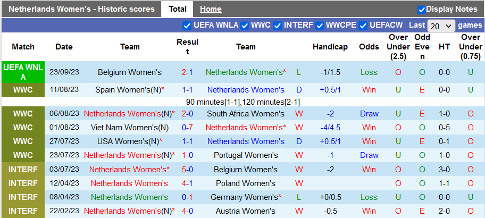Select the Total tab
The width and height of the screenshot is (485, 218).
[177, 9]
